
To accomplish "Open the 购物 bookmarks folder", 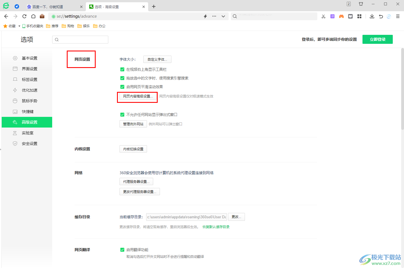I will click(x=68, y=26).
